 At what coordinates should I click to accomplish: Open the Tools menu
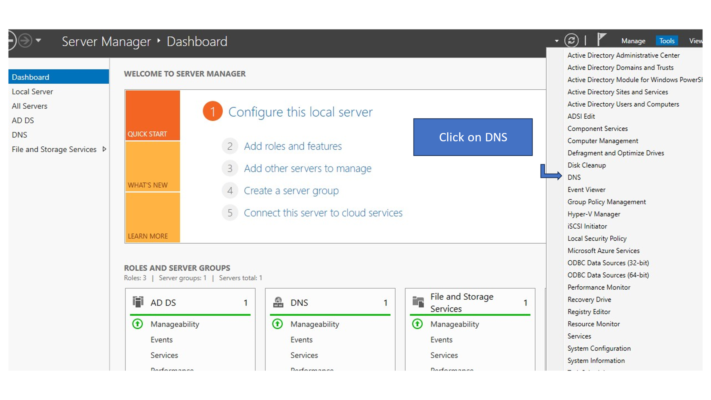click(x=667, y=41)
